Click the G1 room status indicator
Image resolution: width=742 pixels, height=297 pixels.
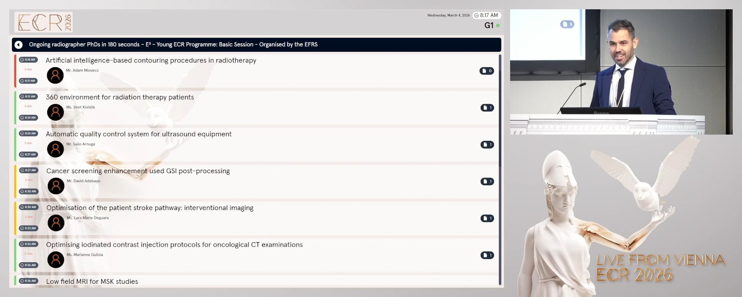coord(492,26)
